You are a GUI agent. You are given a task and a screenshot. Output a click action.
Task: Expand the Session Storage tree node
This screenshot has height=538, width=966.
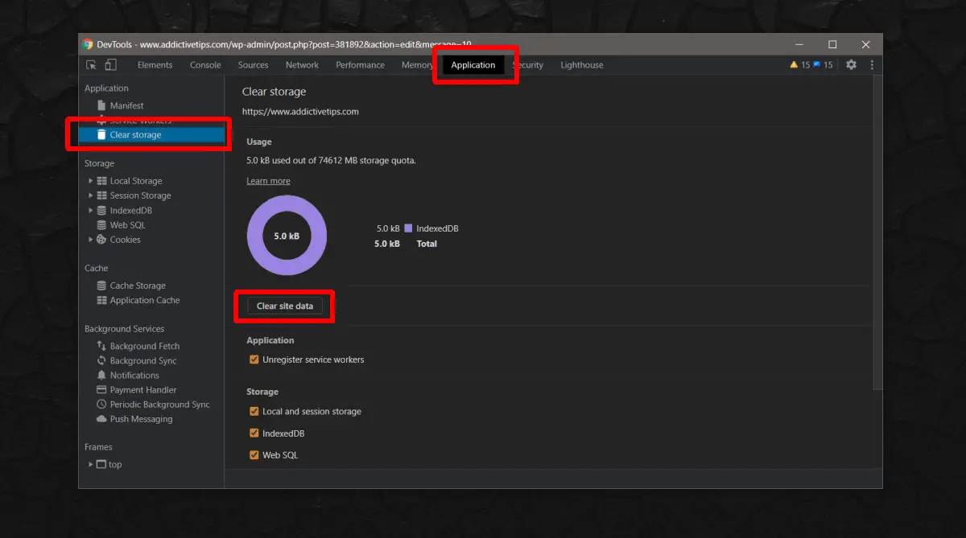click(x=91, y=195)
